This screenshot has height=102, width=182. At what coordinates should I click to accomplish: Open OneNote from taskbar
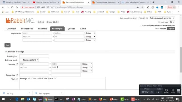click(x=73, y=99)
